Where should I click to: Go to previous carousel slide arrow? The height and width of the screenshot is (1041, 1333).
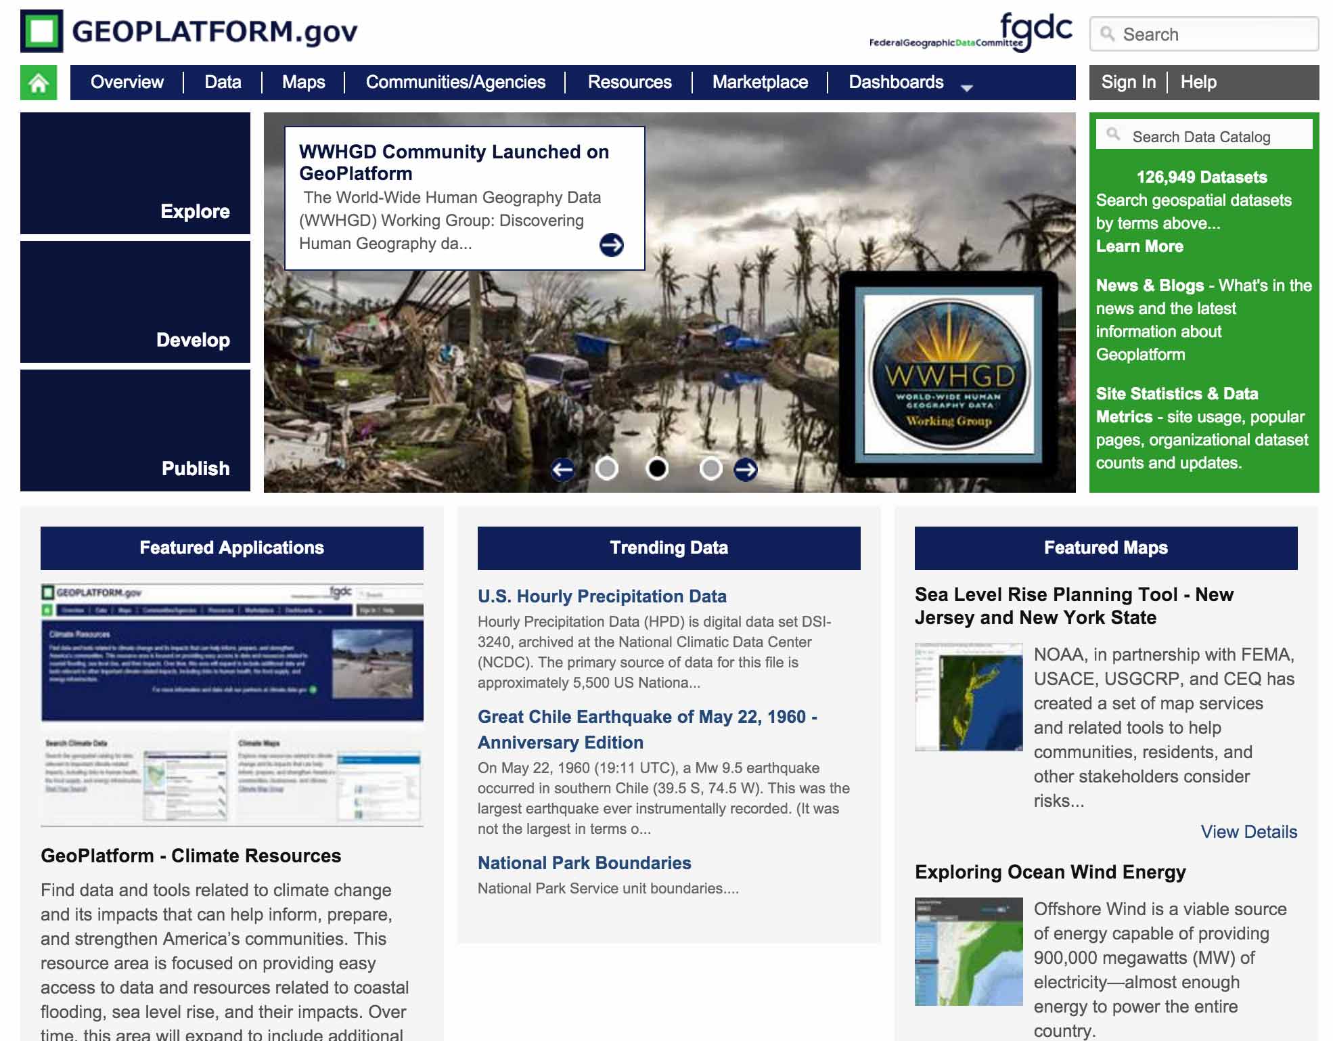click(562, 469)
